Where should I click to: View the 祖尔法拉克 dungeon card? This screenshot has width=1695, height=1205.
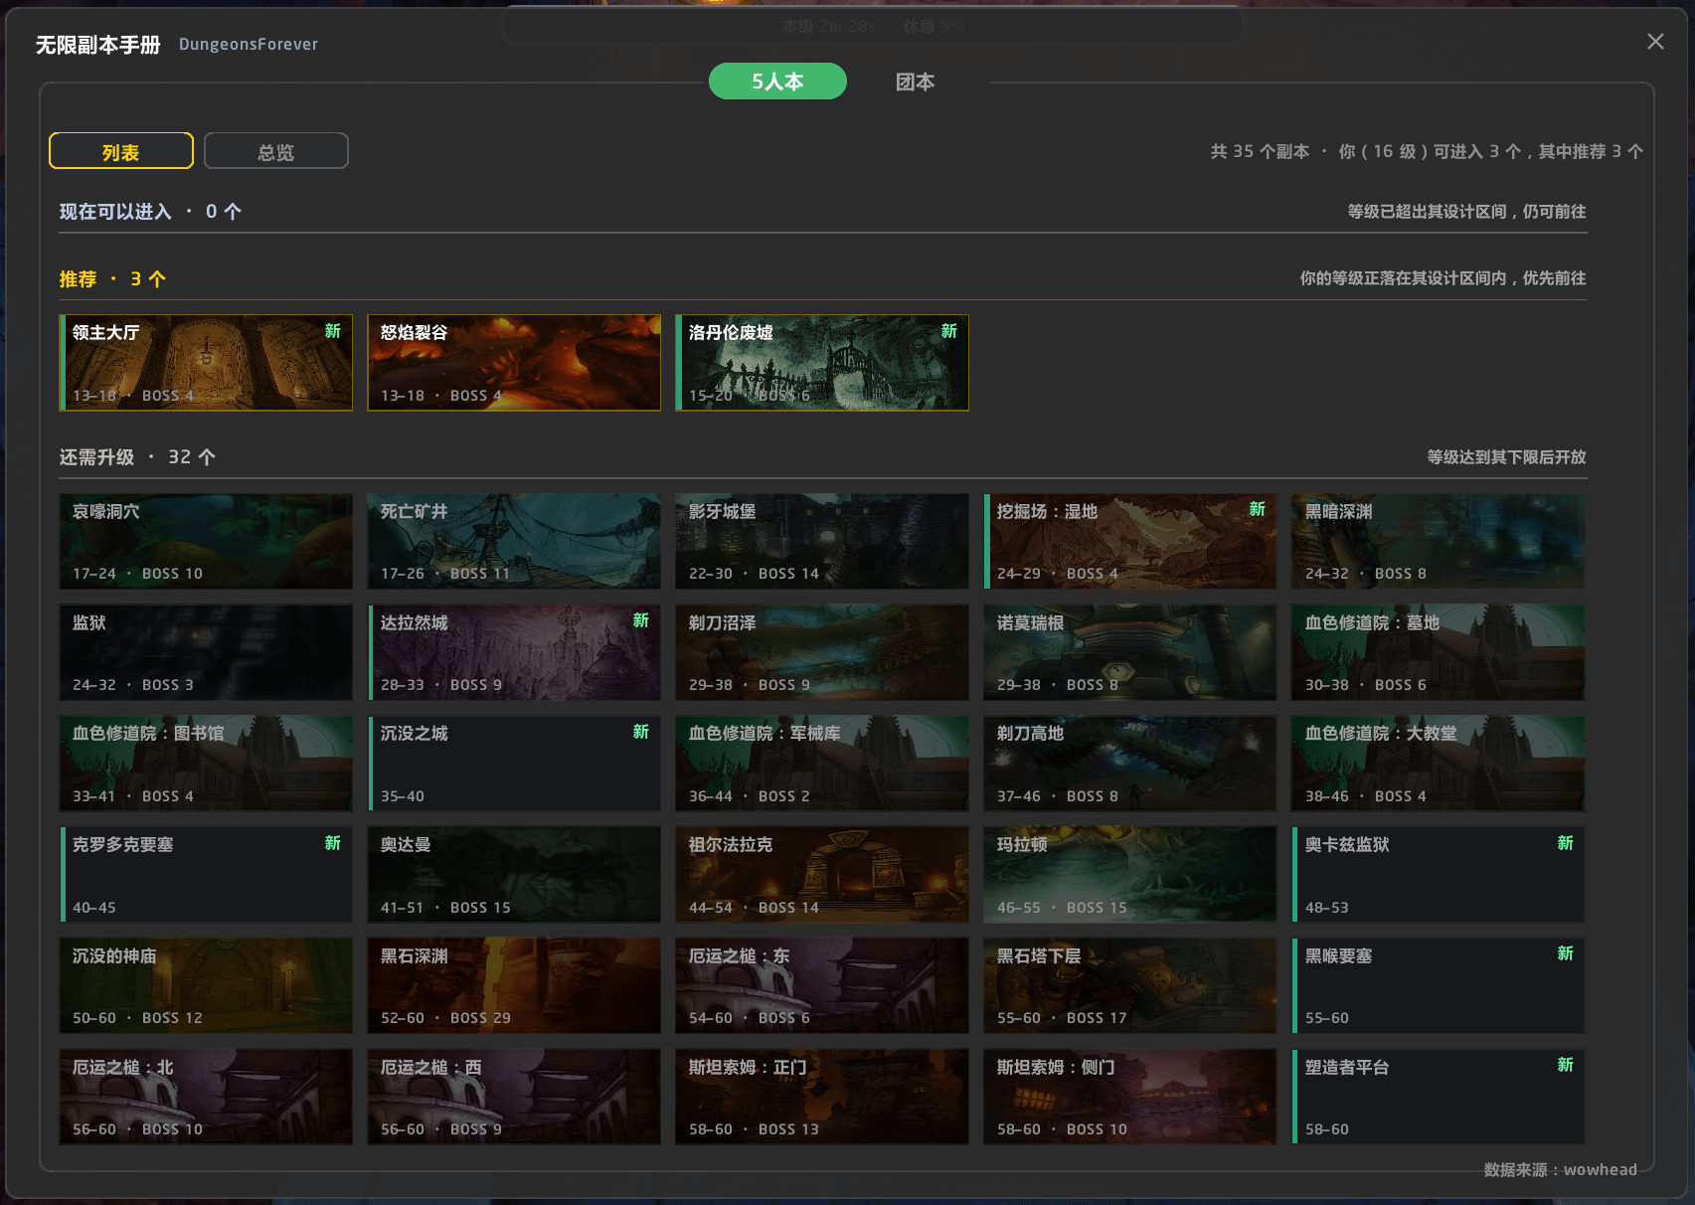coord(822,875)
